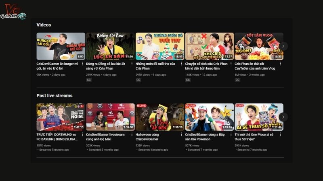Screen dimensions: 323x181
Task: Open options menu for burger mì gói video
Action: [x=82, y=64]
